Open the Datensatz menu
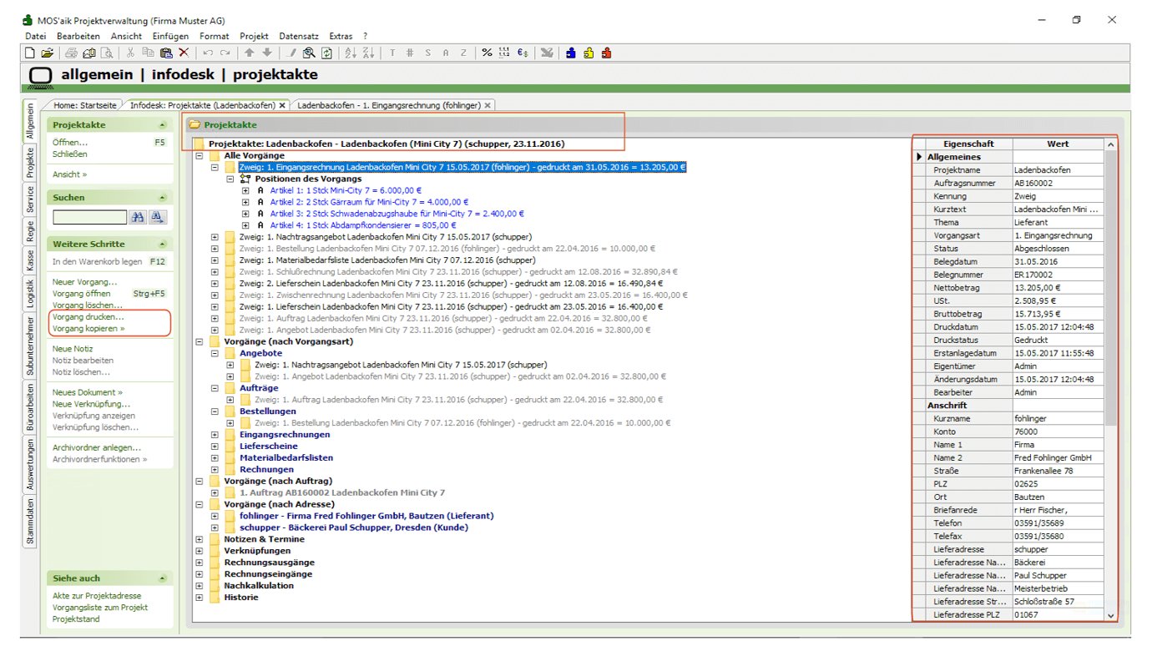The width and height of the screenshot is (1152, 651). (298, 36)
